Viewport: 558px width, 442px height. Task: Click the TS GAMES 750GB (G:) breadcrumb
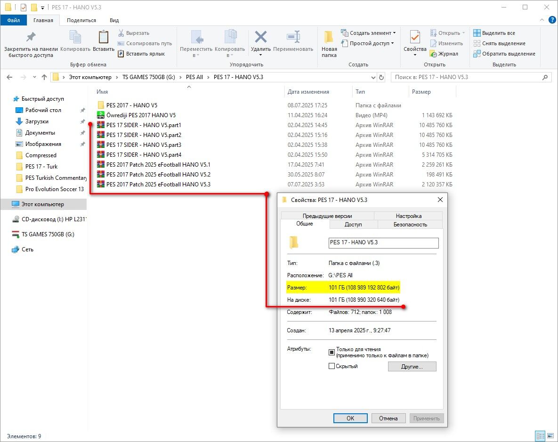point(149,77)
